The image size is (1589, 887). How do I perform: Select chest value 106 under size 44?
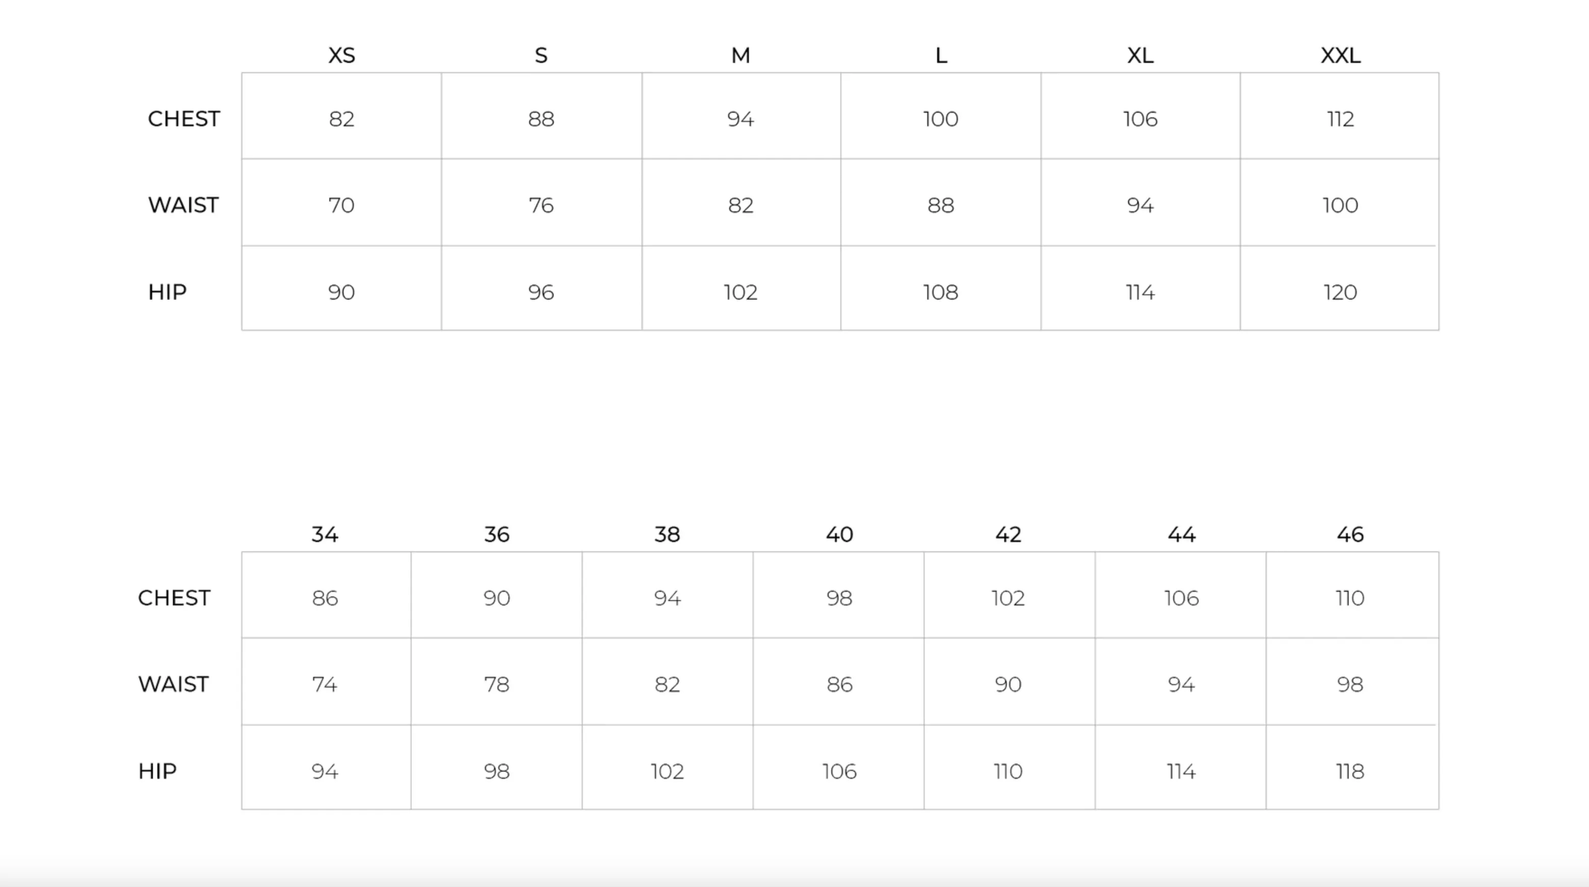pos(1181,598)
